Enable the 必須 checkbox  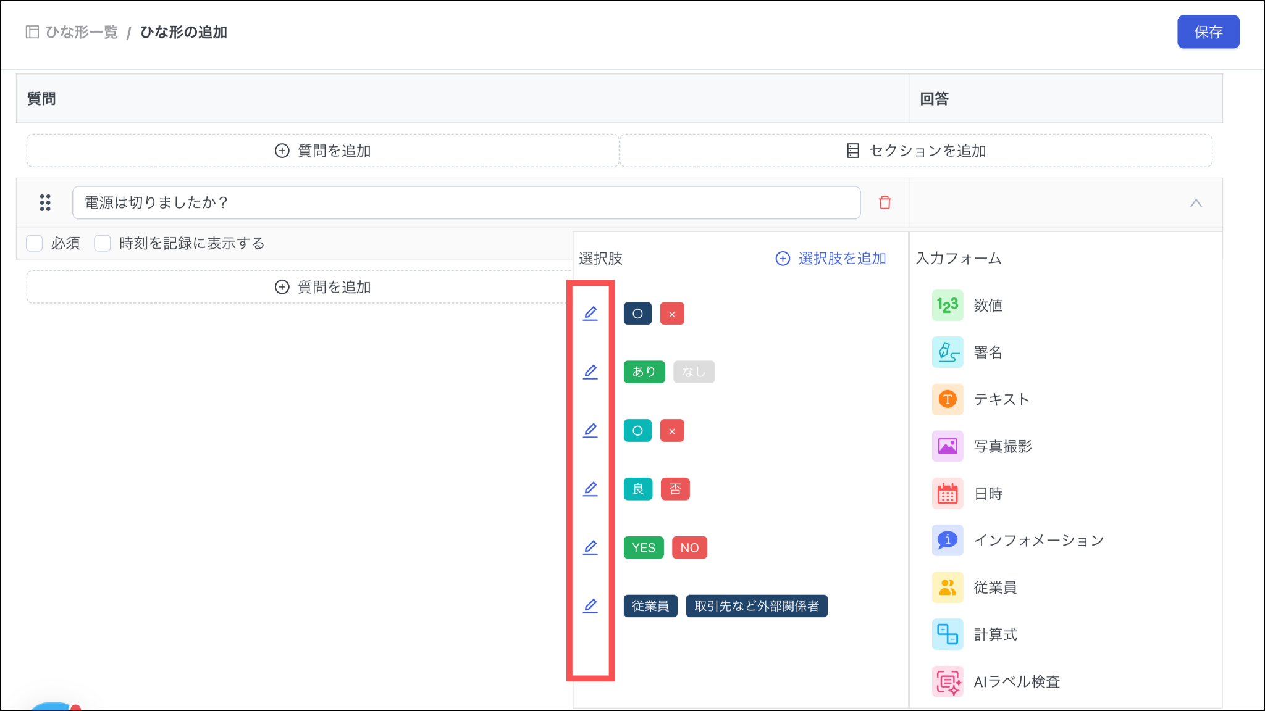(x=35, y=243)
